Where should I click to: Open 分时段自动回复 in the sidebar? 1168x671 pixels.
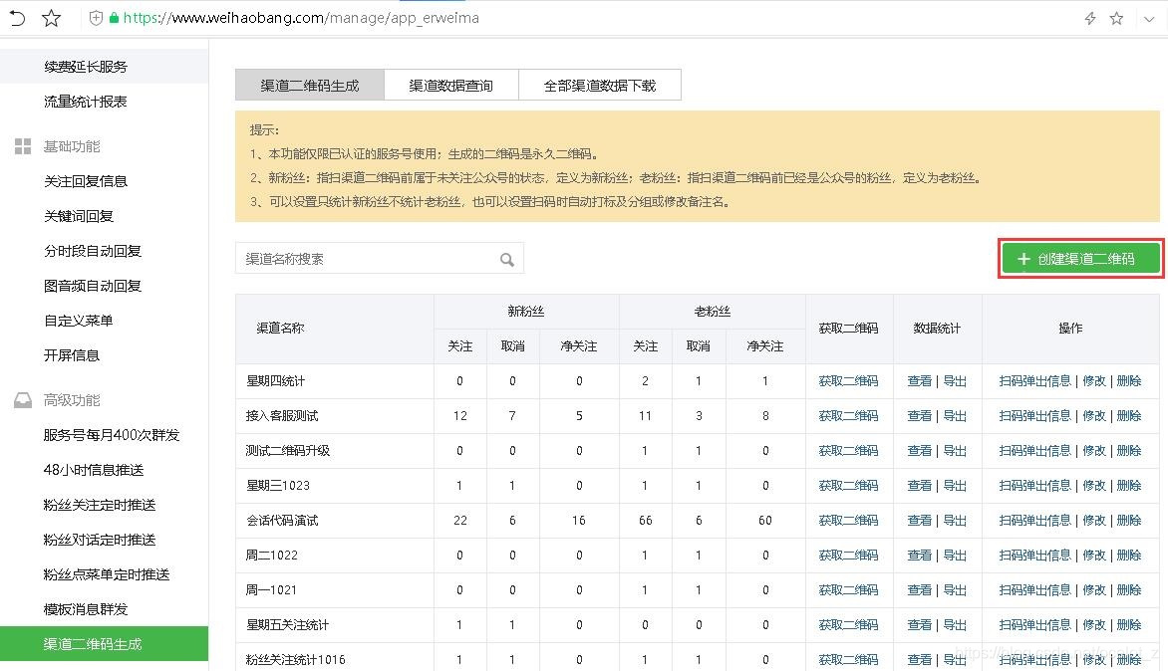click(x=93, y=251)
